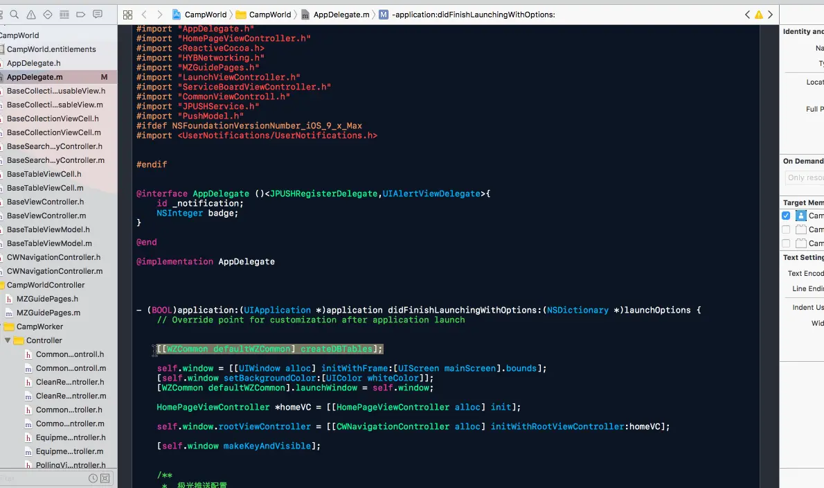Screen dimensions: 824x488
Task: Toggle recent files filter clock icon
Action: 93,478
